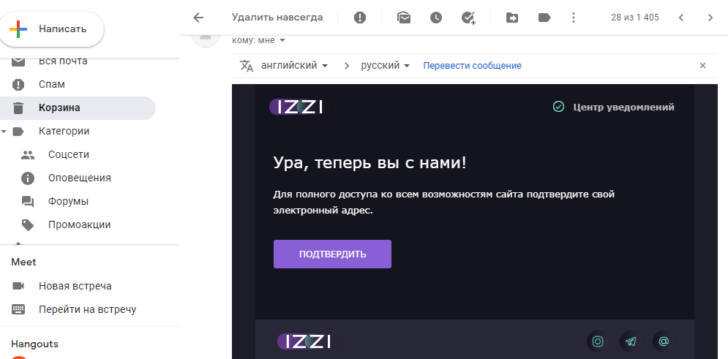The width and height of the screenshot is (728, 359).
Task: Click the report spam icon
Action: pyautogui.click(x=360, y=18)
